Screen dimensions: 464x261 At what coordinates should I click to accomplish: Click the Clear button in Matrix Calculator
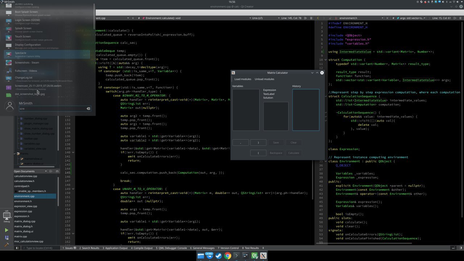pos(294,143)
